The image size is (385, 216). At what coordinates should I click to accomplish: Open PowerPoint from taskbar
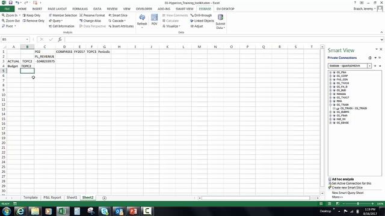pos(133,211)
